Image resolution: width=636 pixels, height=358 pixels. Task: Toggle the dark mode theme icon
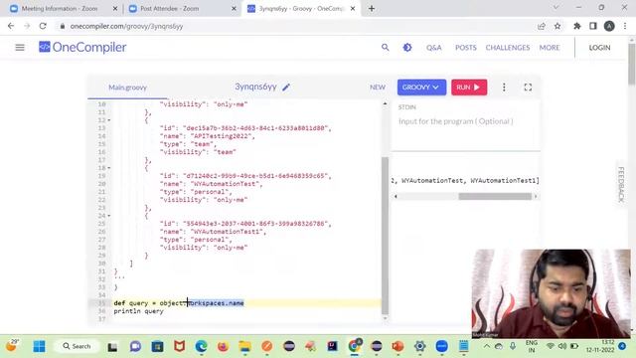pos(407,48)
